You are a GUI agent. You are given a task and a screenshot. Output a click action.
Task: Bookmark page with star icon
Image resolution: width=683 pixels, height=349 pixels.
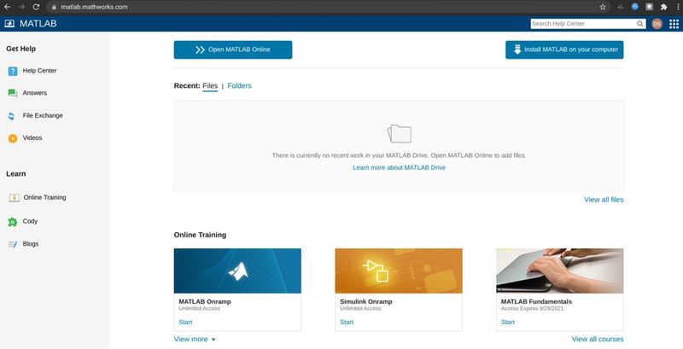coord(603,7)
